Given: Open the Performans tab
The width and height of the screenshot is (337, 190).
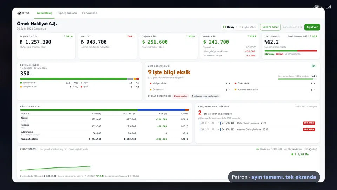Looking at the screenshot, I should pos(90,13).
